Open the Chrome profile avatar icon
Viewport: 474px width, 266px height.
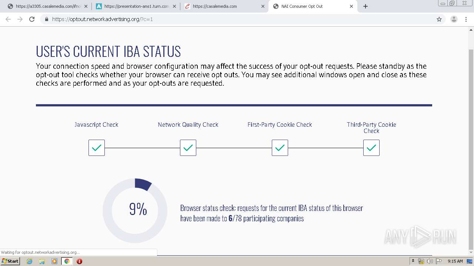[454, 19]
